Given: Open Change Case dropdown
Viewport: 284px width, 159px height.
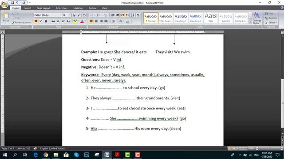Looking at the screenshot, I should pyautogui.click(x=68, y=21).
